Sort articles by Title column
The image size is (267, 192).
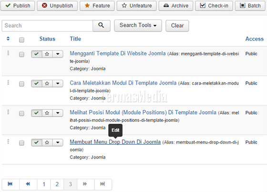[75, 39]
